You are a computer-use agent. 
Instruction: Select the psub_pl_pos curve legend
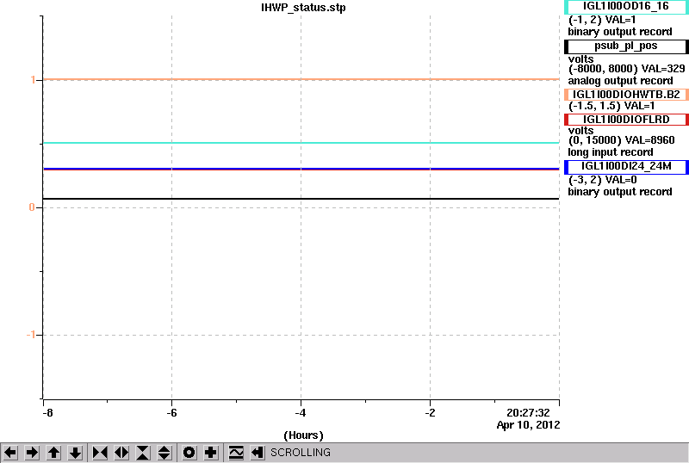click(626, 46)
